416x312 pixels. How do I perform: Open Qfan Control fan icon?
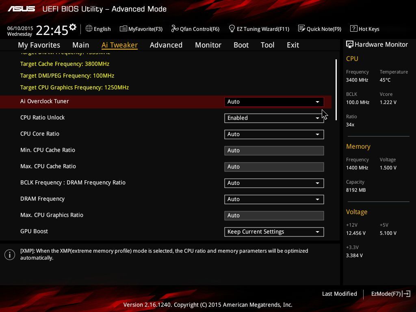tap(175, 28)
